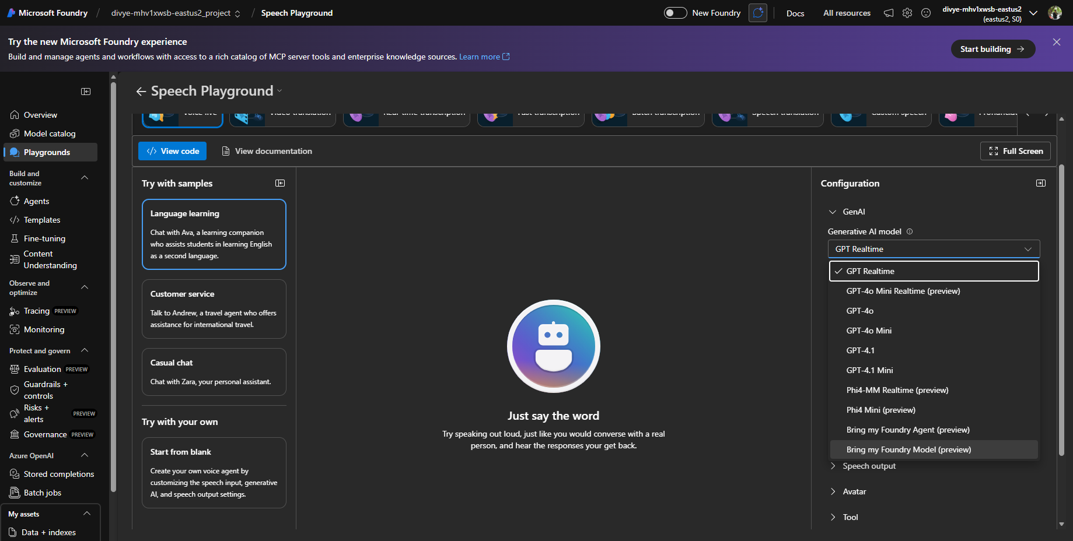Select the Customer service sample card
Screen dimensions: 1073x541
pyautogui.click(x=214, y=309)
